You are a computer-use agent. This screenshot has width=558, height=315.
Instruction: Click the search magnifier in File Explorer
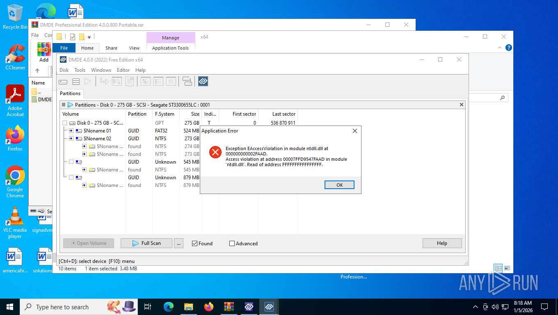coord(502,98)
